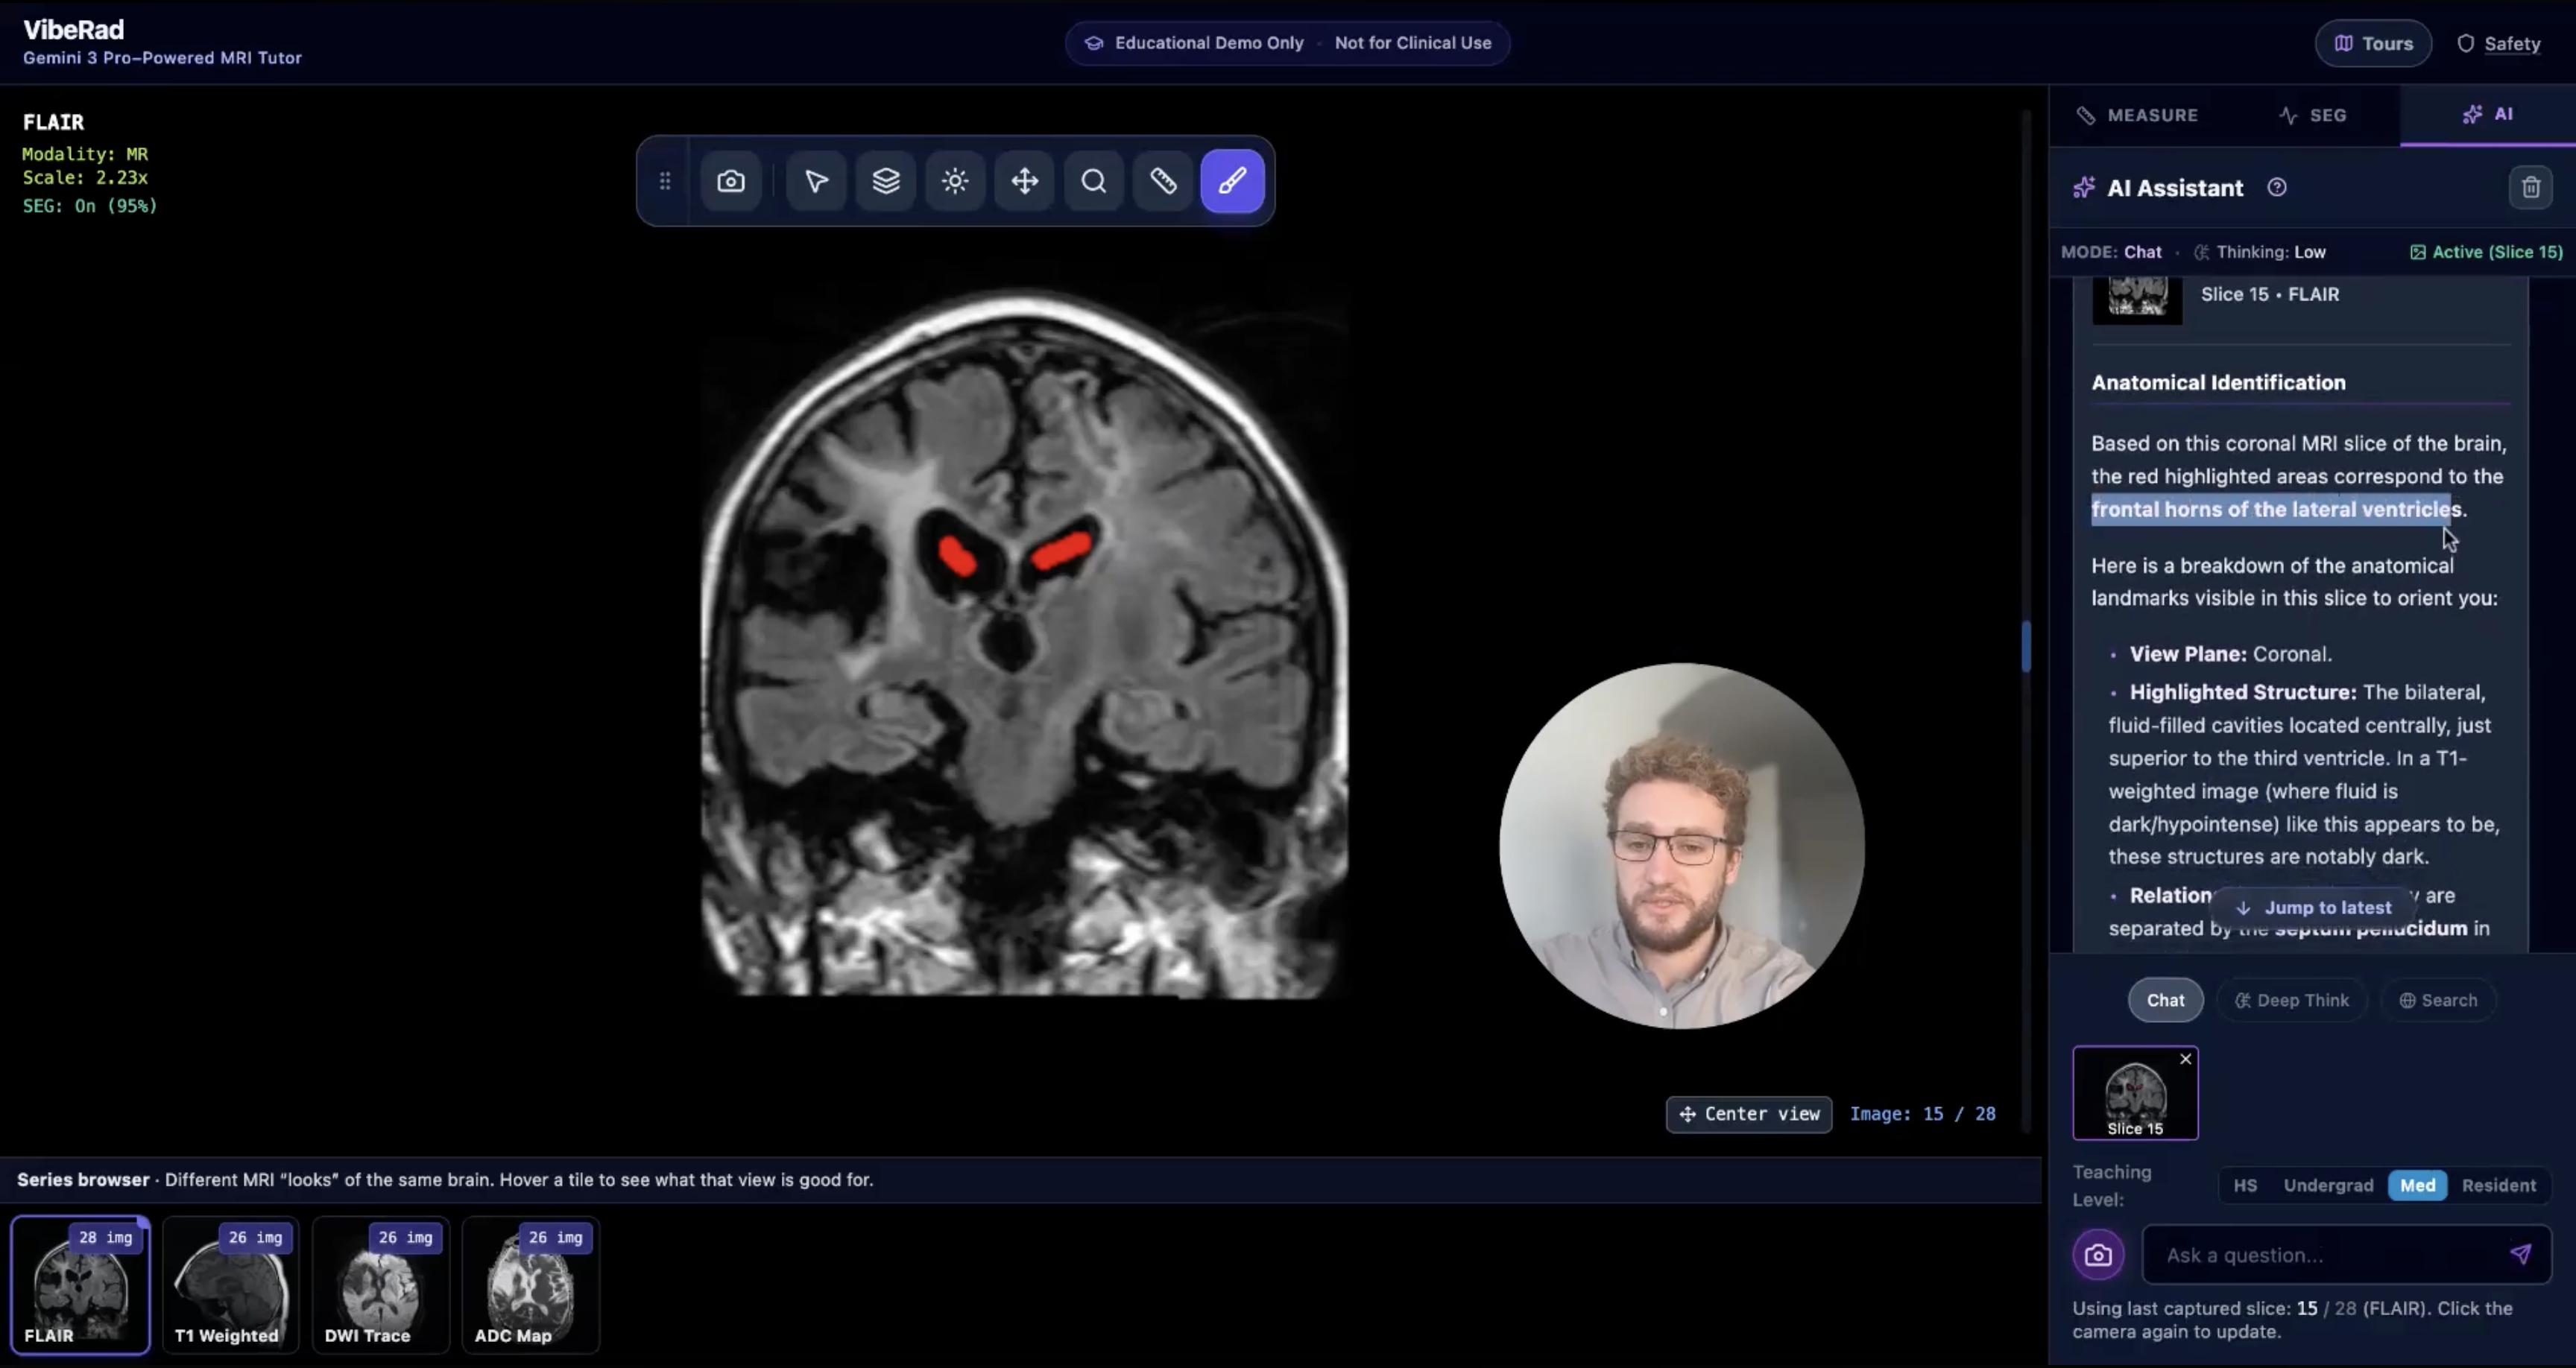Click the Thinking: Low label
2576x1368 pixels.
tap(2260, 252)
